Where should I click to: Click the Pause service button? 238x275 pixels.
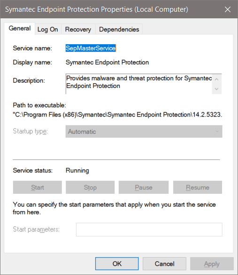144,187
